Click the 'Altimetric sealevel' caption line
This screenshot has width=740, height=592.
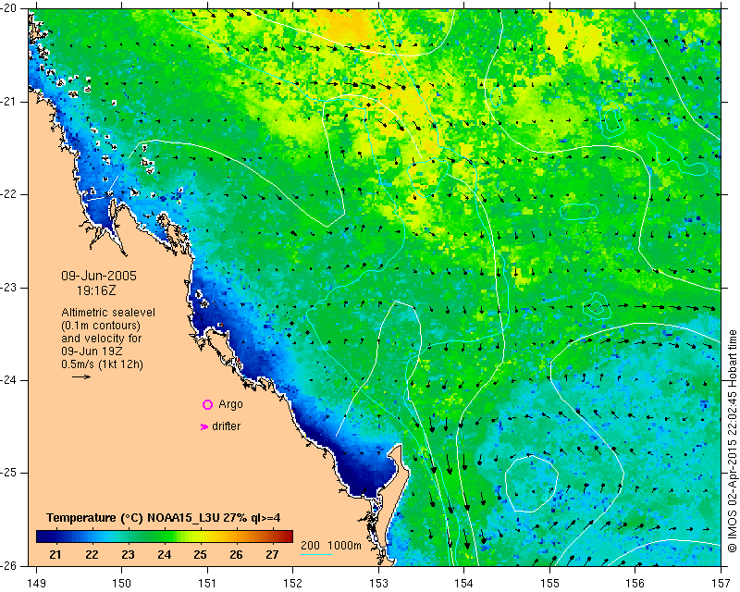pos(108,313)
